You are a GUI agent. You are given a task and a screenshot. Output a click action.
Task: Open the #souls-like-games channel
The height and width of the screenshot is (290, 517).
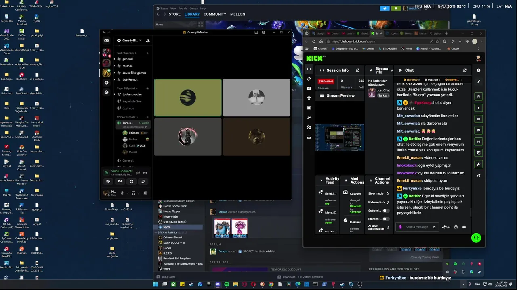(132, 72)
